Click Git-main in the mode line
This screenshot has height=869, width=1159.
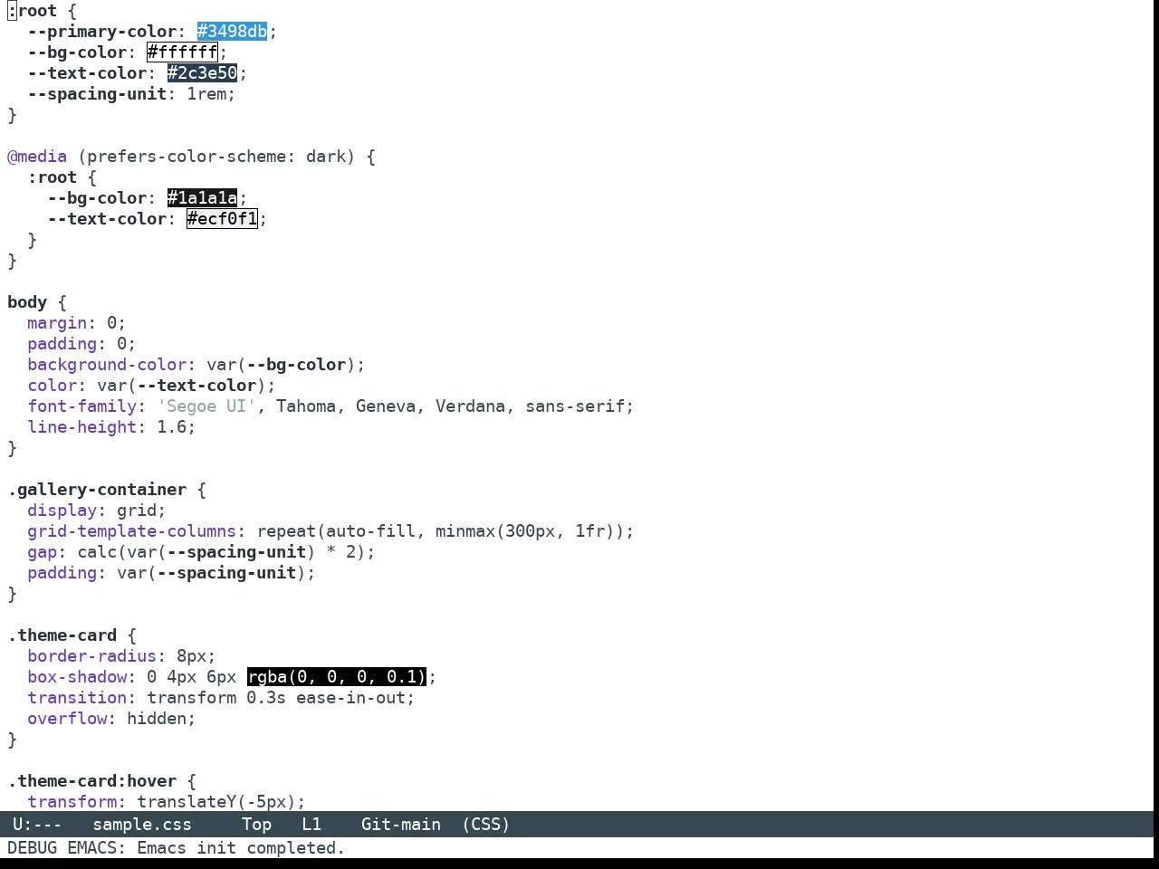pyautogui.click(x=401, y=824)
